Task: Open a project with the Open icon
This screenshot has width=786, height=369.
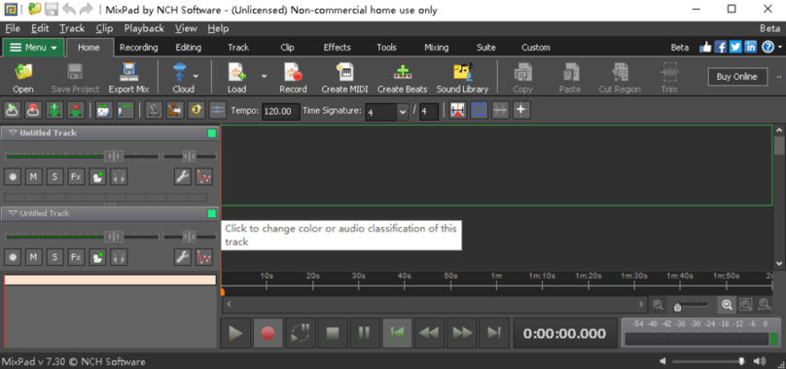Action: pyautogui.click(x=23, y=78)
